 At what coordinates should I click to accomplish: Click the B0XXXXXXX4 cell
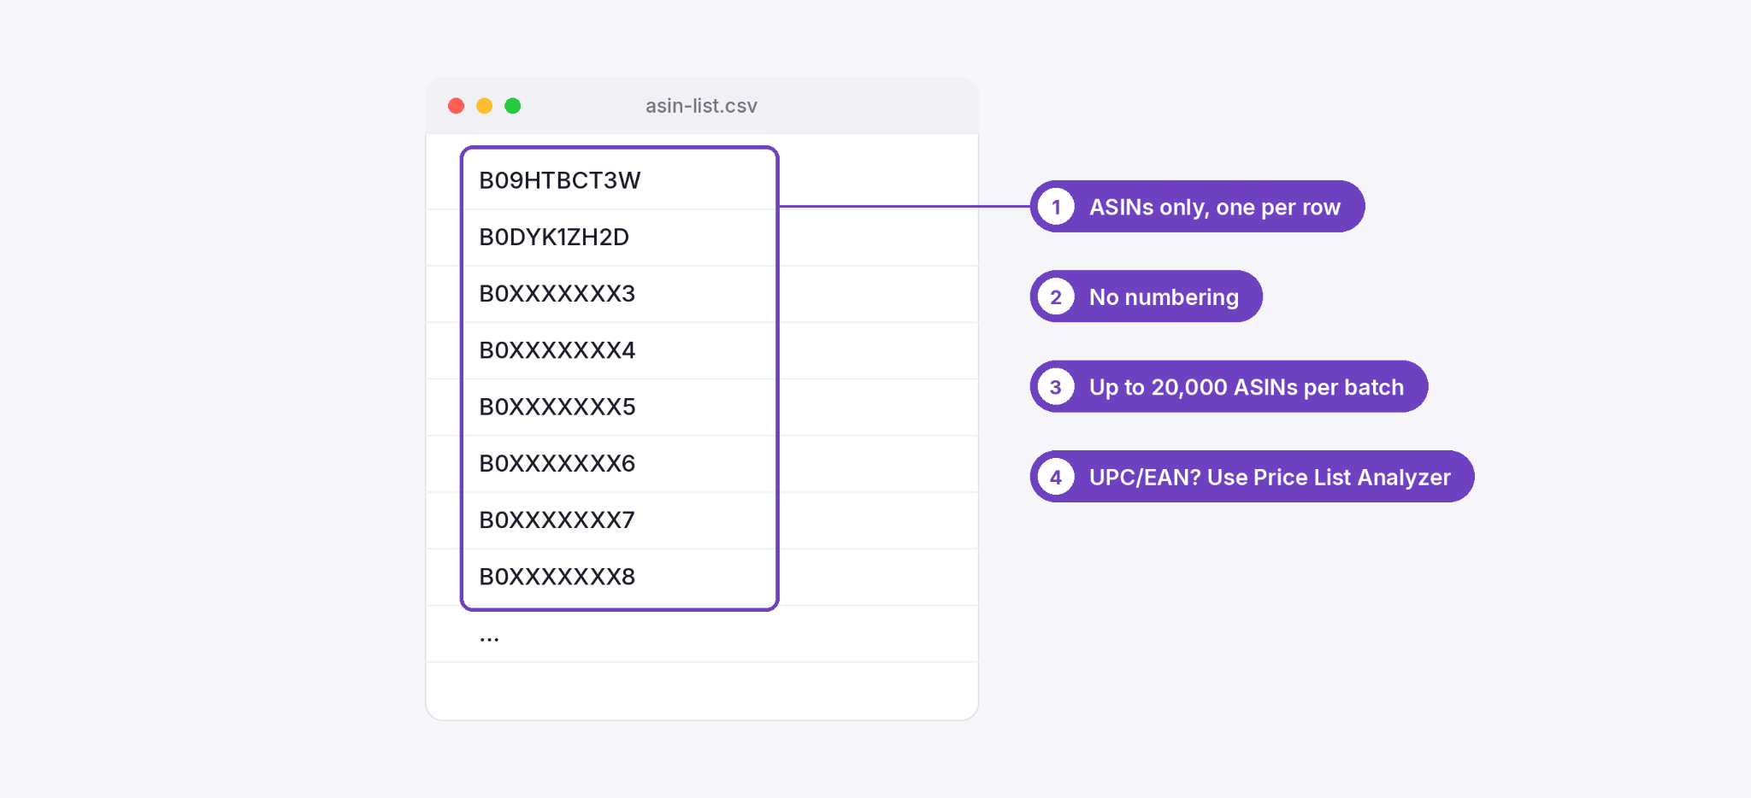tap(702, 350)
